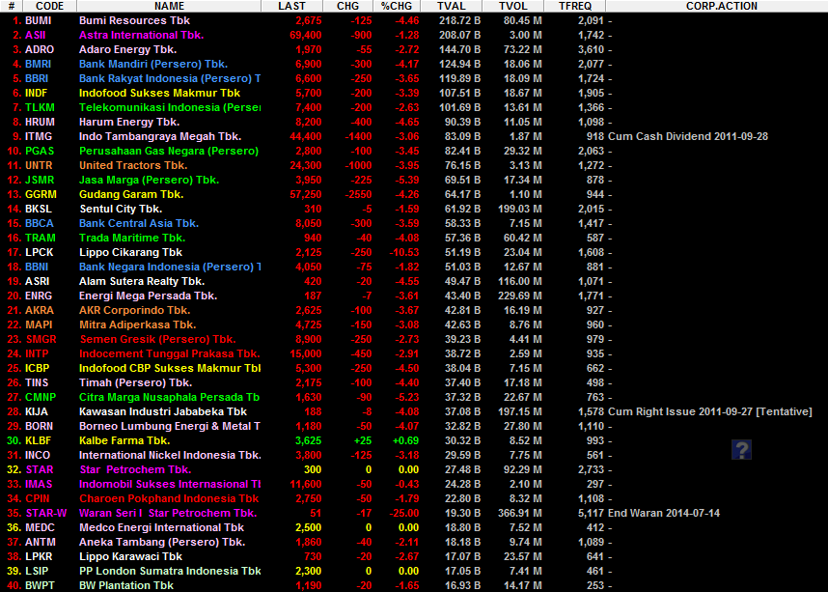Select stock code ASII

(36, 35)
